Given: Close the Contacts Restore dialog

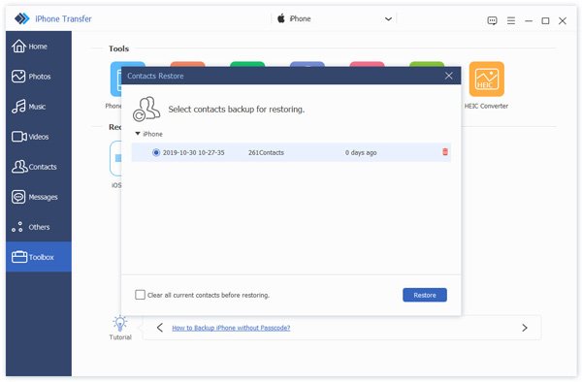Looking at the screenshot, I should (449, 76).
